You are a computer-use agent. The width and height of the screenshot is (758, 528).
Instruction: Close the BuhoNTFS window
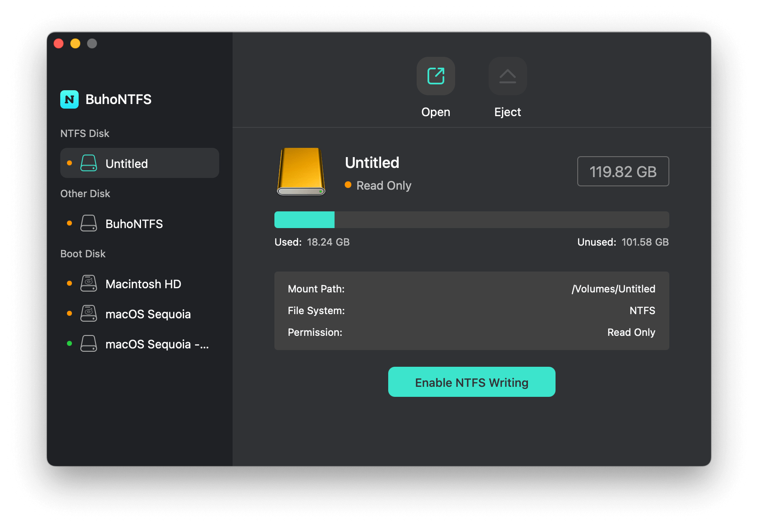click(59, 43)
